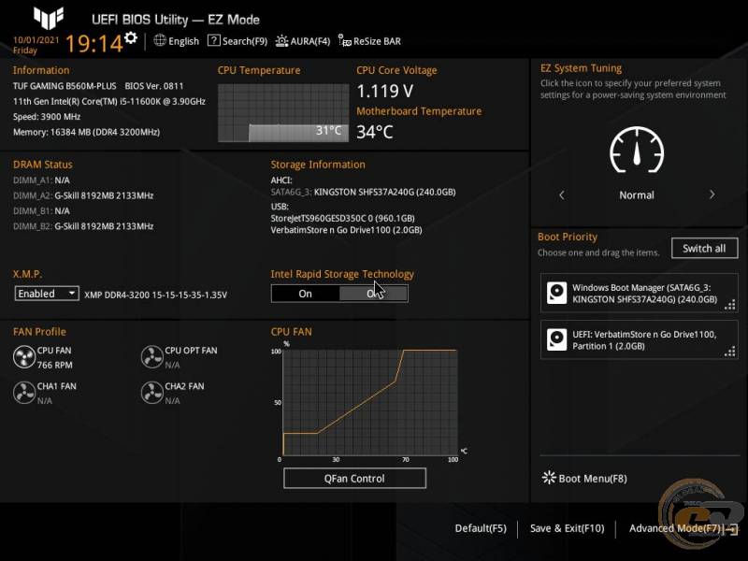Grab the drag handle on VerbatimStore boot entry
This screenshot has height=561, width=748.
pos(730,352)
